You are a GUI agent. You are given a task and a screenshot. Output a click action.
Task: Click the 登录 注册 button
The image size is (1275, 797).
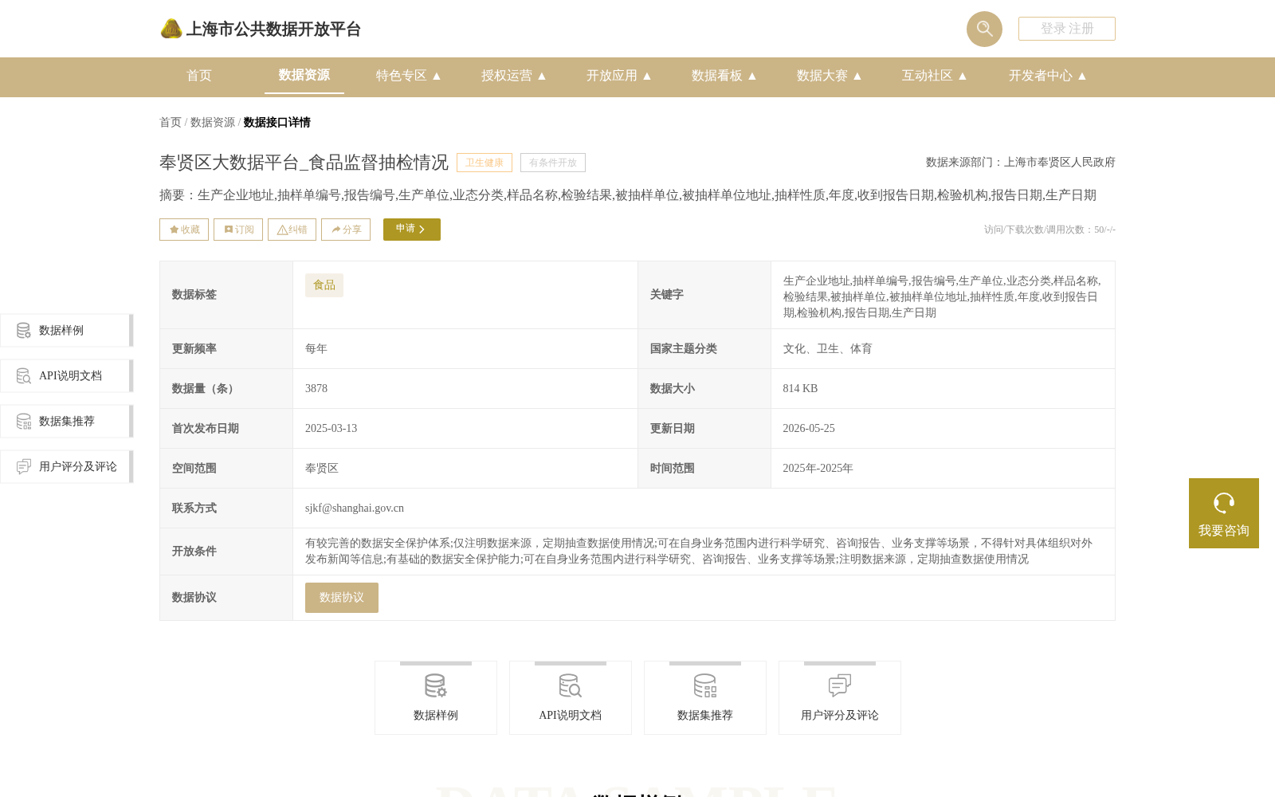tap(1067, 29)
